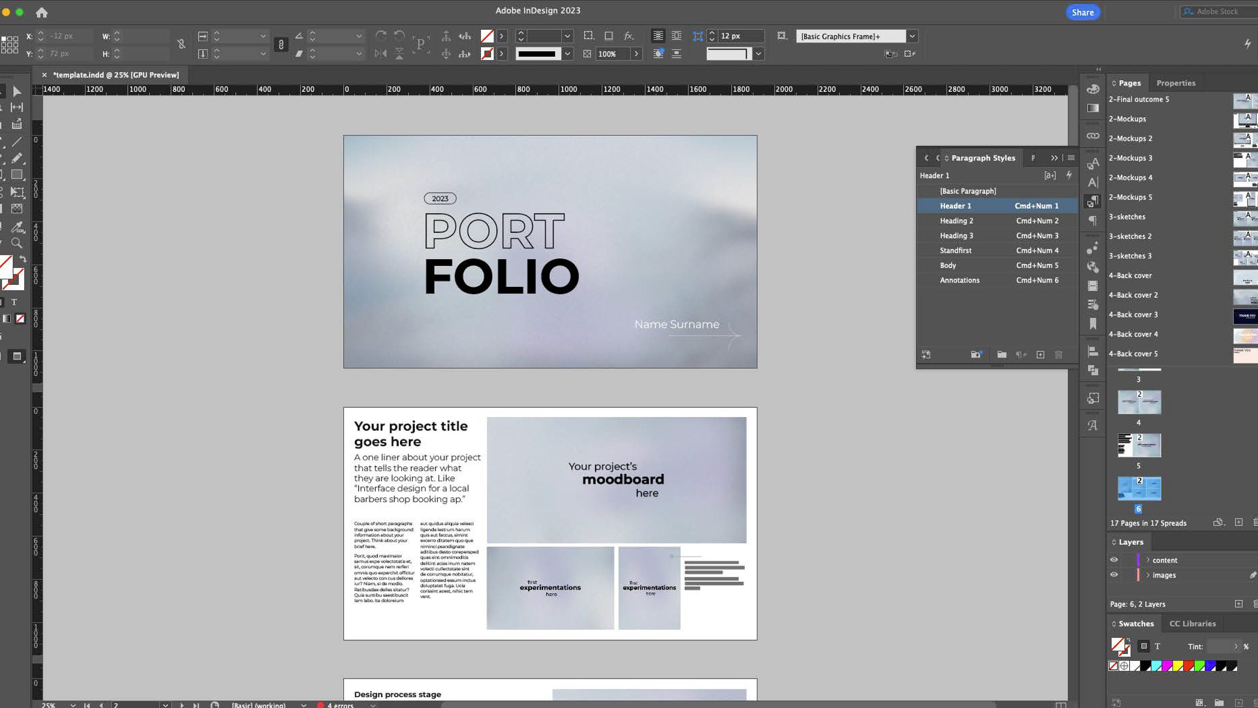Open the object style dropdown showing Basic Graphics Frame

911,36
